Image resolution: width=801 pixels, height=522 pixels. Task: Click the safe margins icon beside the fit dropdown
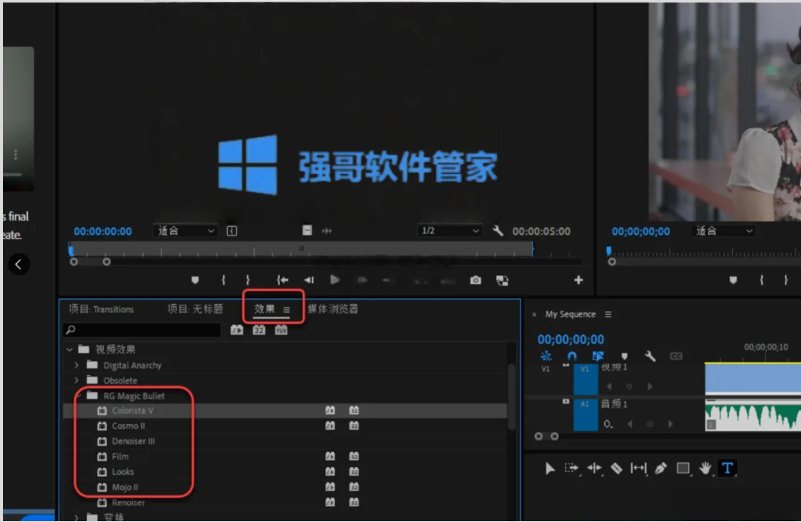click(232, 231)
